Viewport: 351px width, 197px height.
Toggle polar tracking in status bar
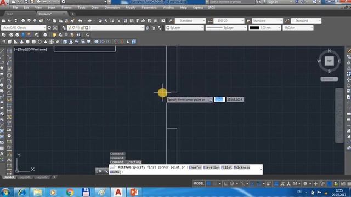[x=232, y=184]
